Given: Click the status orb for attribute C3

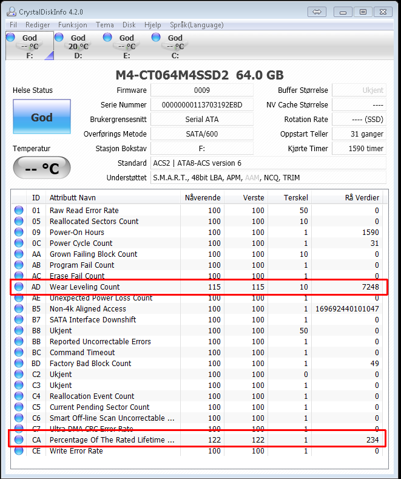Looking at the screenshot, I should click(19, 386).
